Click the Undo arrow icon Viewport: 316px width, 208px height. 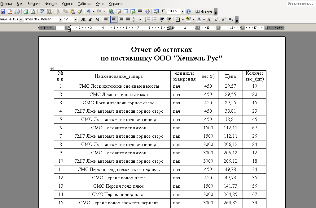point(89,11)
